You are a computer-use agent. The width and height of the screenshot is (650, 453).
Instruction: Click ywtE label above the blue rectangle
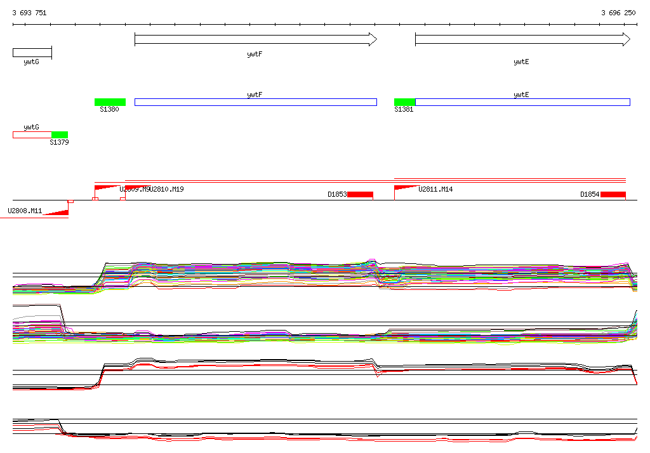tap(521, 95)
